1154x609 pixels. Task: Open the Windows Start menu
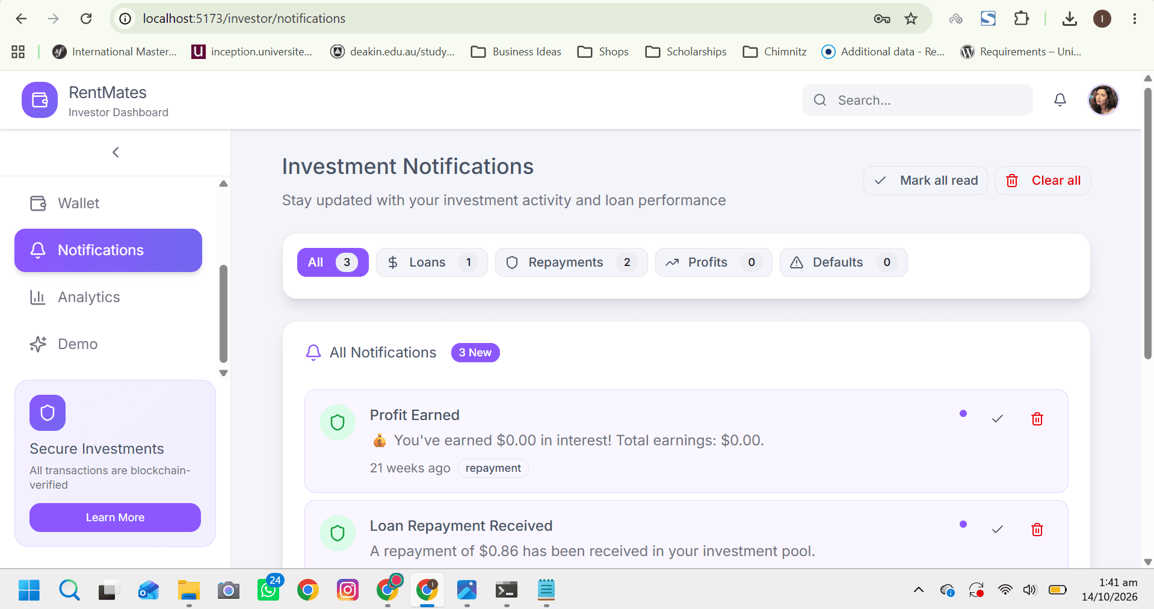click(x=29, y=590)
